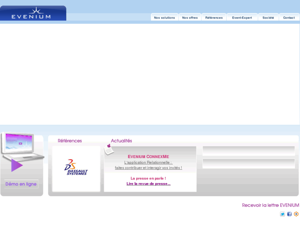Click the Références section heading
Screen dimensions: 300x225
[70, 141]
